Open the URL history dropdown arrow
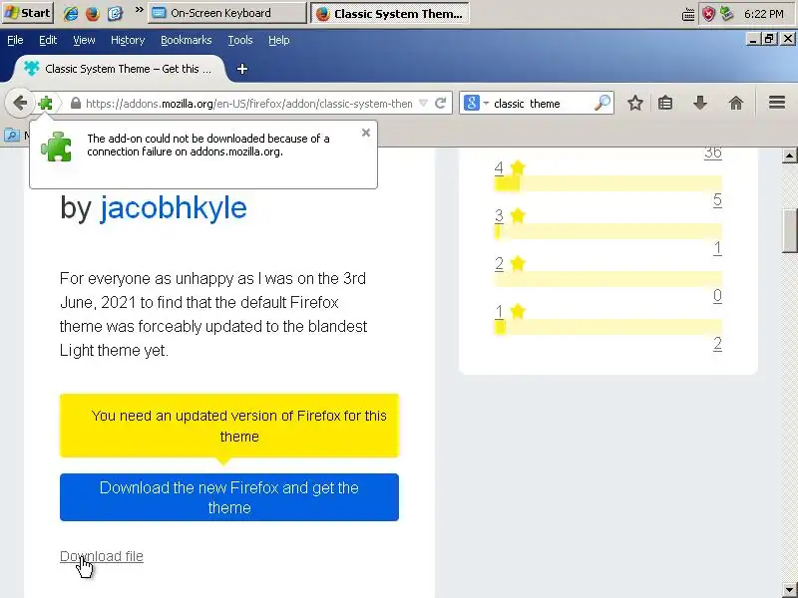Image resolution: width=798 pixels, height=598 pixels. 423,104
